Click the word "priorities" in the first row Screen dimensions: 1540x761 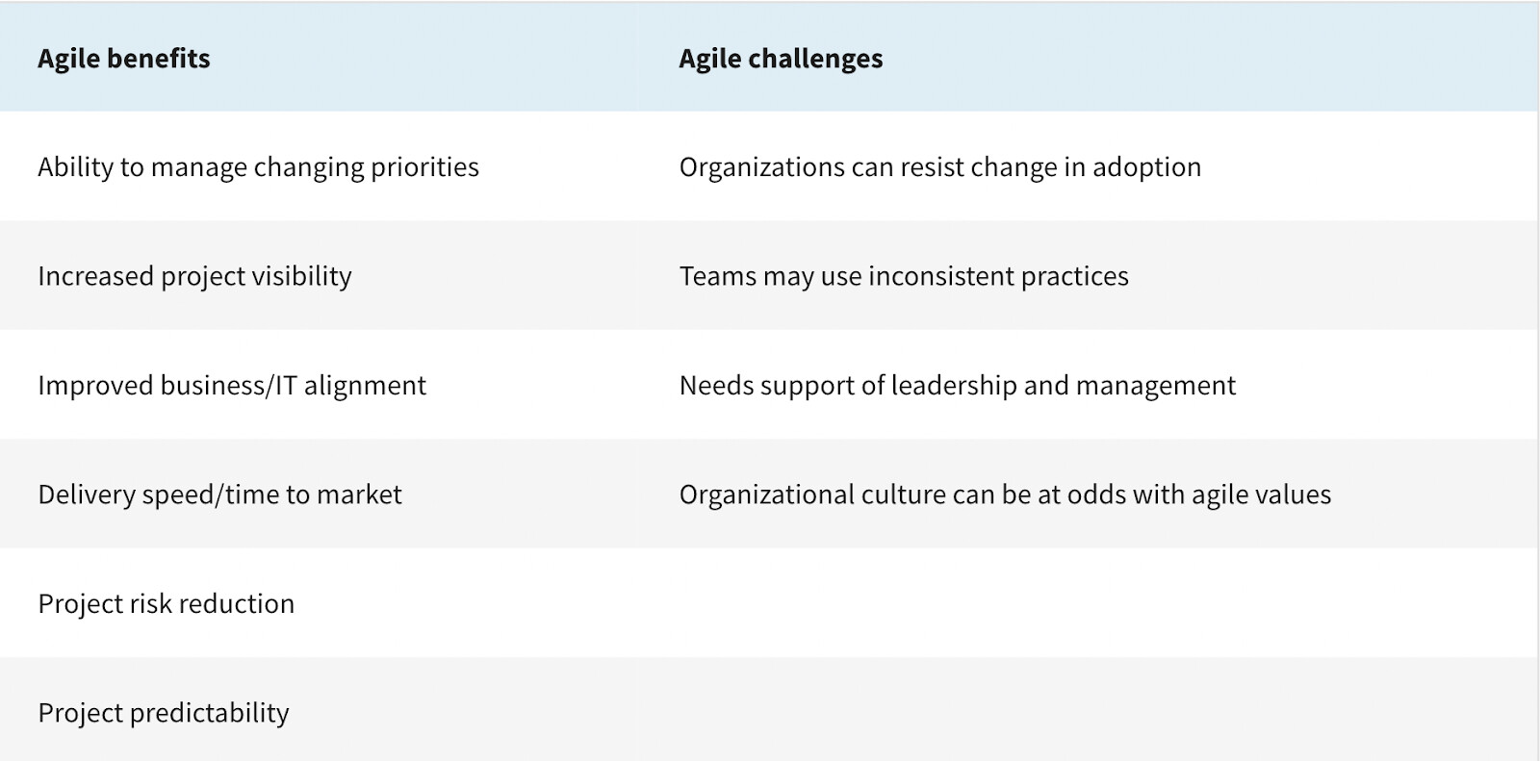coord(424,167)
